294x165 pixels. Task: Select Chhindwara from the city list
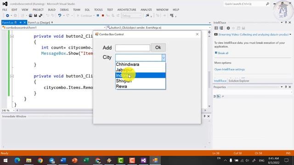141,64
